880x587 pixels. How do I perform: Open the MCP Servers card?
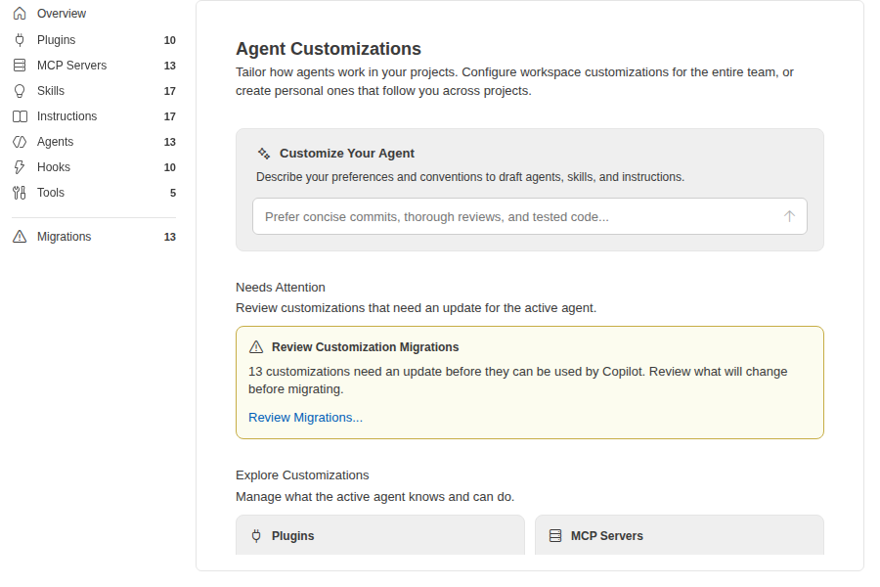pyautogui.click(x=680, y=535)
